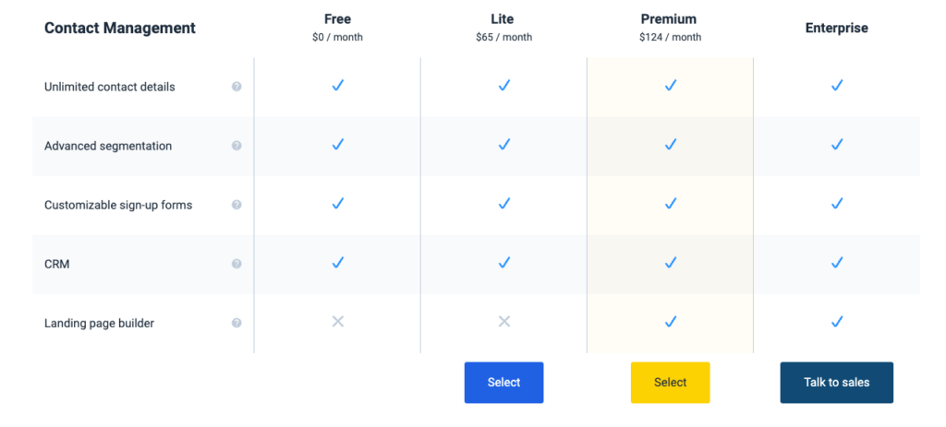Select the Lite plan with blue button
946x427 pixels.
[503, 383]
